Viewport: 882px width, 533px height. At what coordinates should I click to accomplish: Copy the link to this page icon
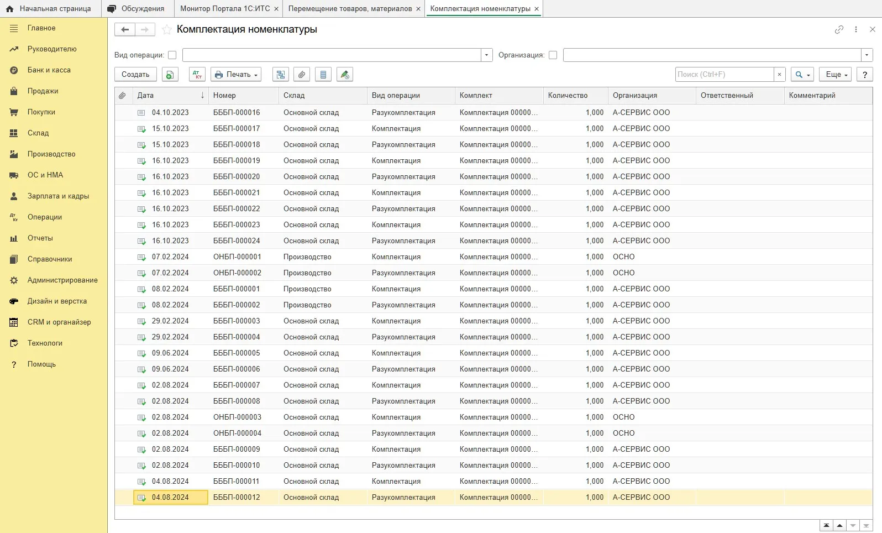tap(839, 30)
